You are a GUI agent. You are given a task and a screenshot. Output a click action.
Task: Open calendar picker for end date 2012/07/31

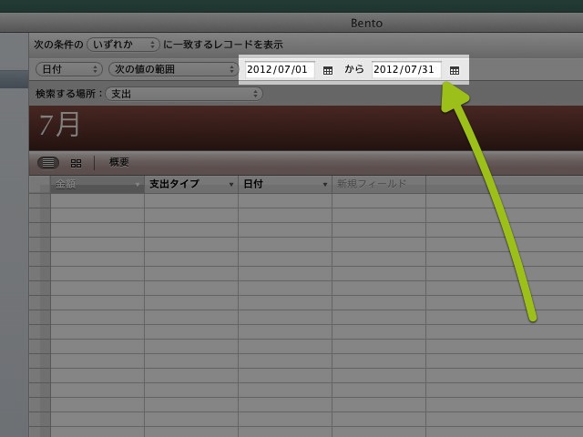[x=454, y=70]
